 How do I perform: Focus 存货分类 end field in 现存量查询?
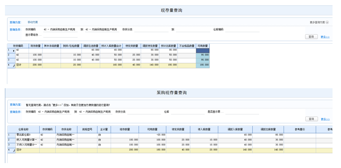[x=193, y=30]
